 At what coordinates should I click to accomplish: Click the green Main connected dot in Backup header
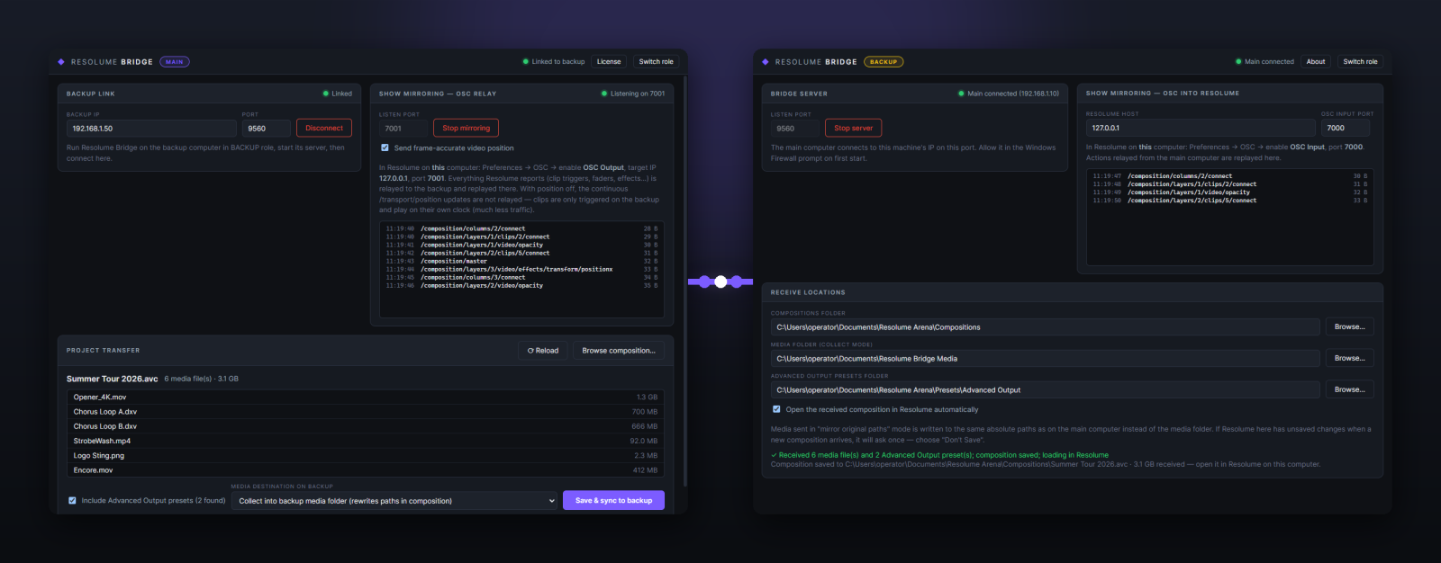pos(1238,62)
